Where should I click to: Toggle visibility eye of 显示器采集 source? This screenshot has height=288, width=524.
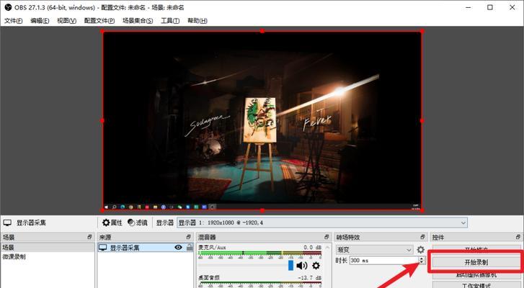pos(179,247)
